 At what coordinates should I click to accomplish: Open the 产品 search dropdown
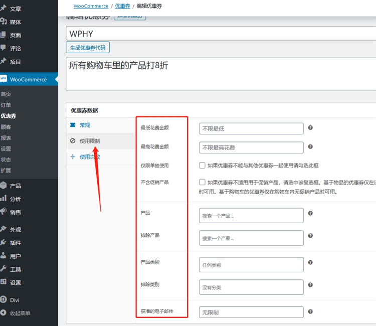[251, 216]
